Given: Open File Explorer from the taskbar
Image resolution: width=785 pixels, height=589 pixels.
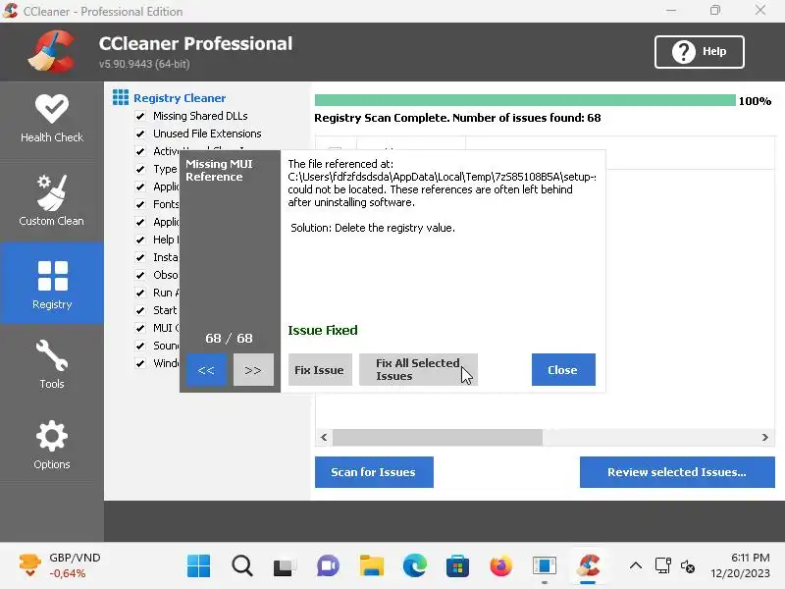Looking at the screenshot, I should point(371,566).
